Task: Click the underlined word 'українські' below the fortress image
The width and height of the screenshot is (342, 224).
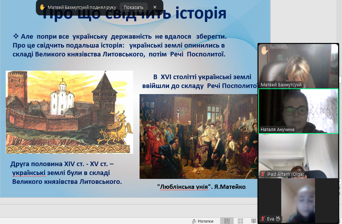Action: (29, 173)
